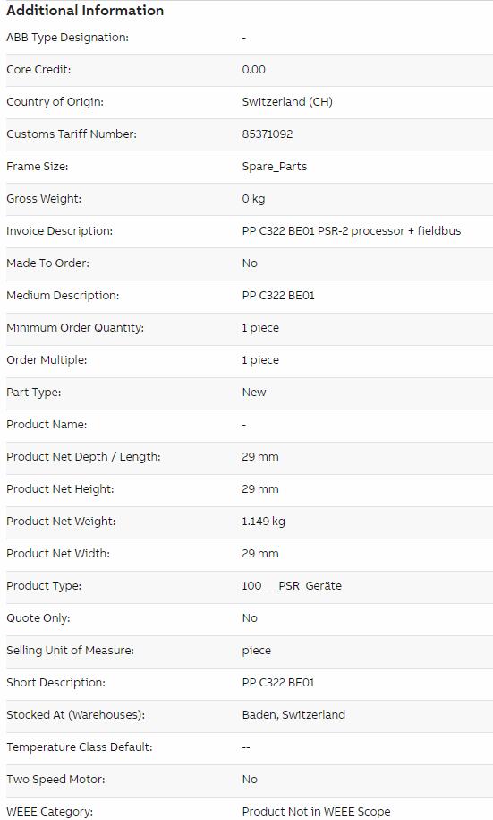This screenshot has width=493, height=820.
Task: Click the Invoice Description text value
Action: point(352,230)
